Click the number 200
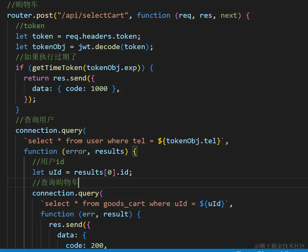 tap(97, 246)
